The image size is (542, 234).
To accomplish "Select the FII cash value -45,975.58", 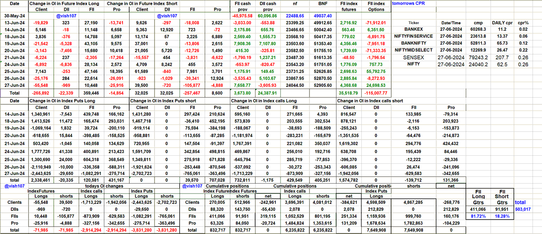I will (x=242, y=15).
